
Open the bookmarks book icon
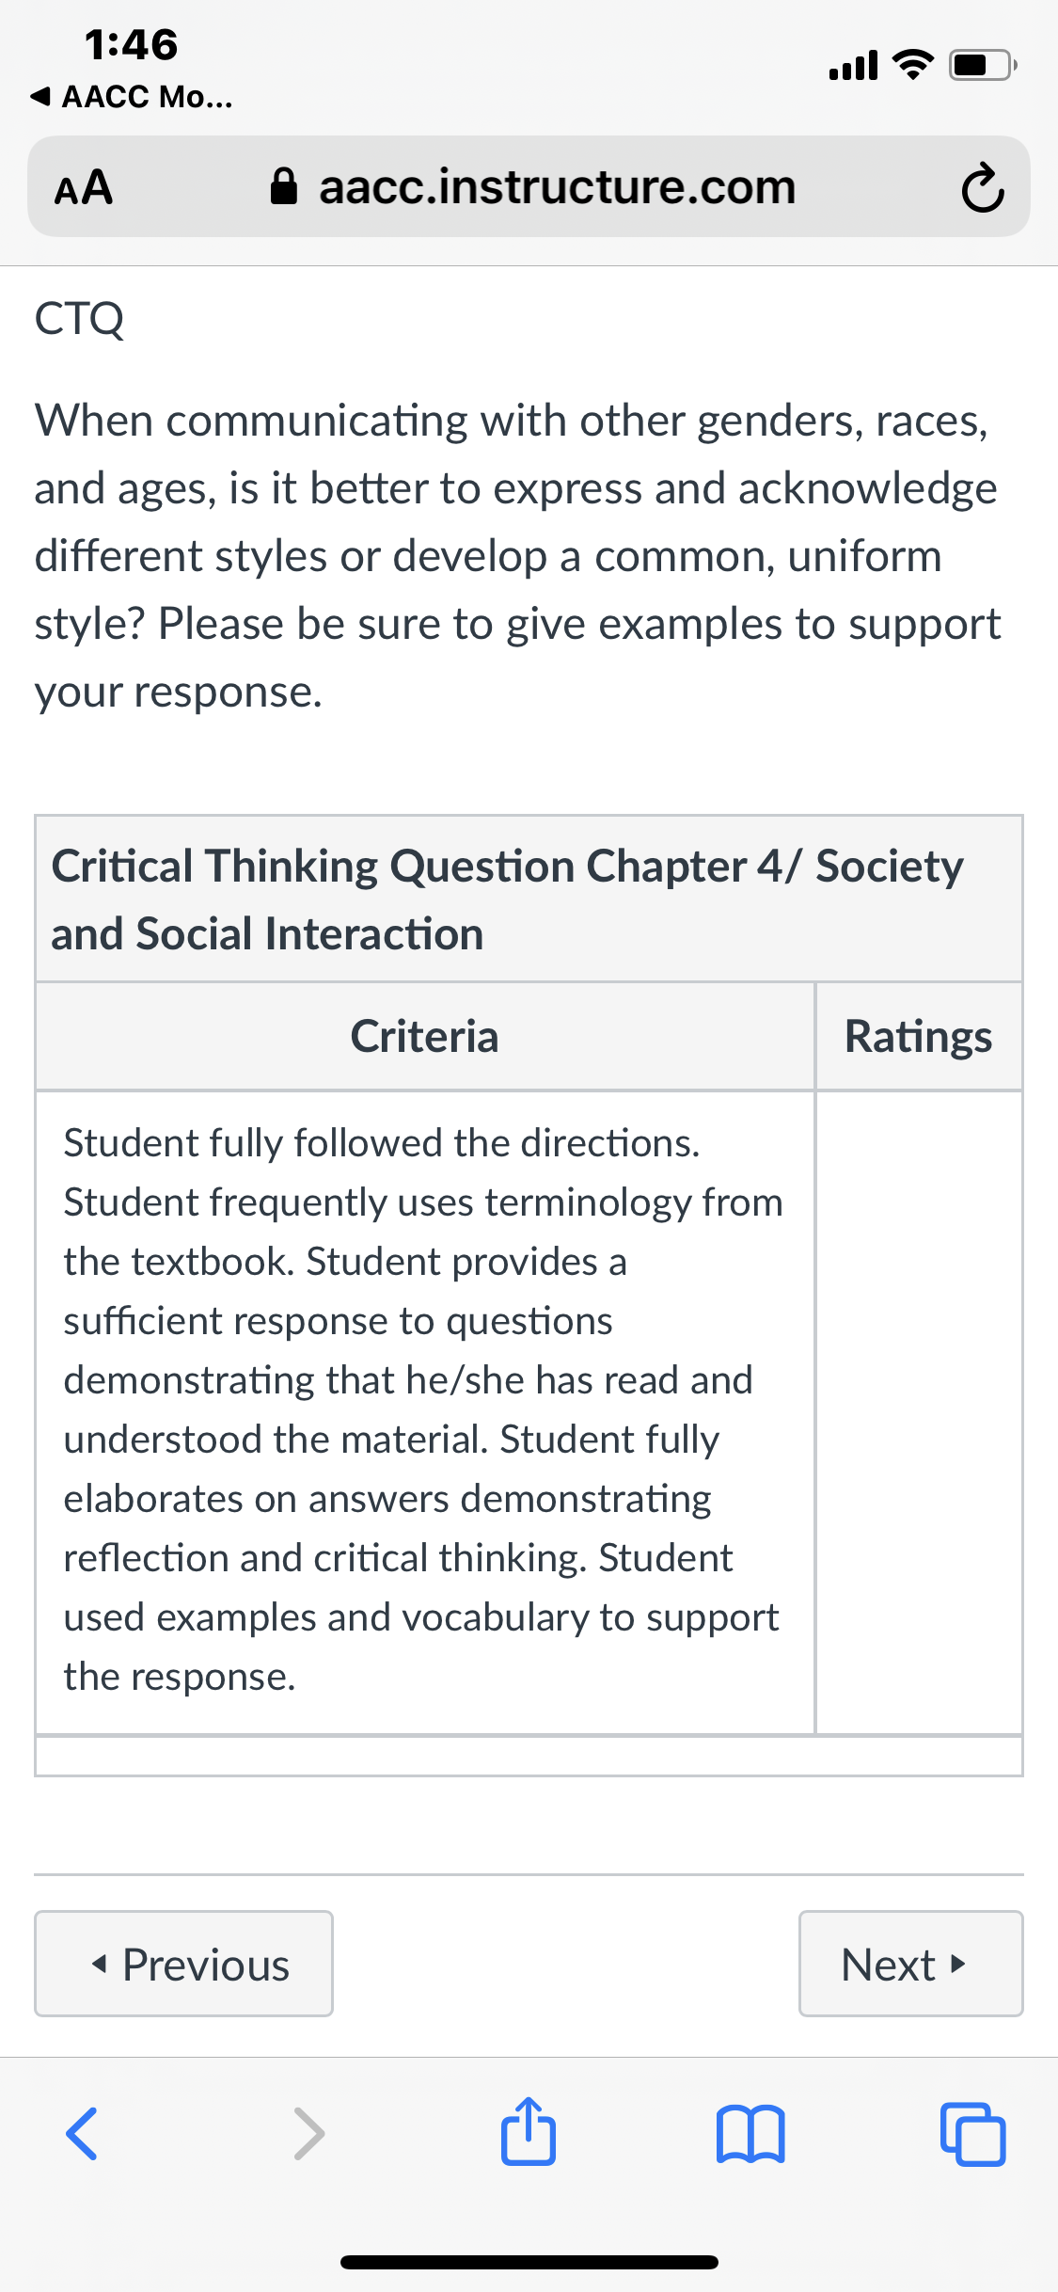tap(750, 2134)
